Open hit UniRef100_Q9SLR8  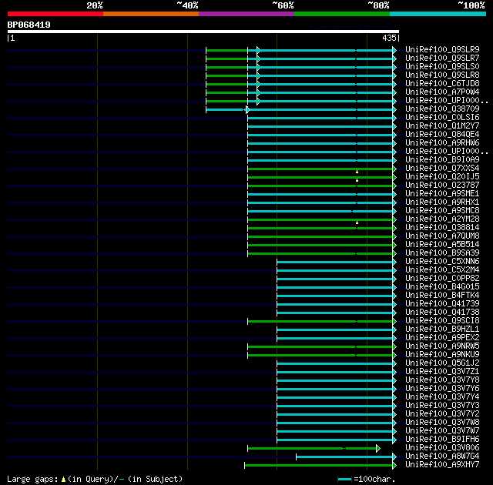[442, 75]
